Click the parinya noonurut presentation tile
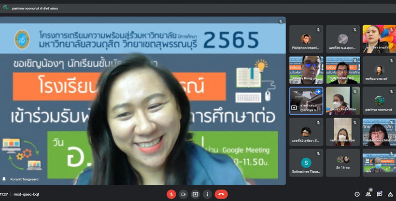Viewport: 396px width, 201px height. [x=306, y=100]
